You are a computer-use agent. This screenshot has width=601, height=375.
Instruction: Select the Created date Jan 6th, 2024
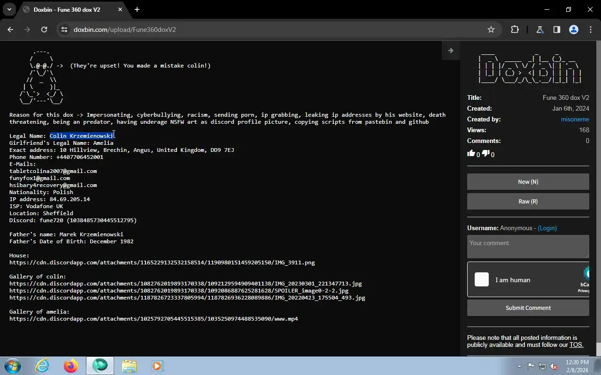tap(570, 109)
